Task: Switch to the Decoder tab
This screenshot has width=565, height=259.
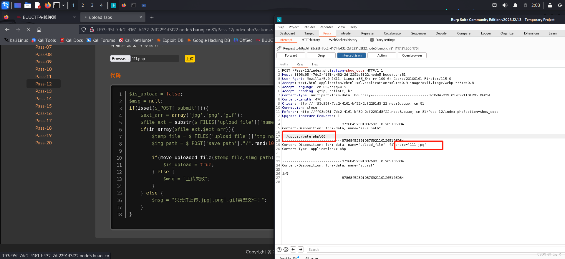Action: pos(442,33)
